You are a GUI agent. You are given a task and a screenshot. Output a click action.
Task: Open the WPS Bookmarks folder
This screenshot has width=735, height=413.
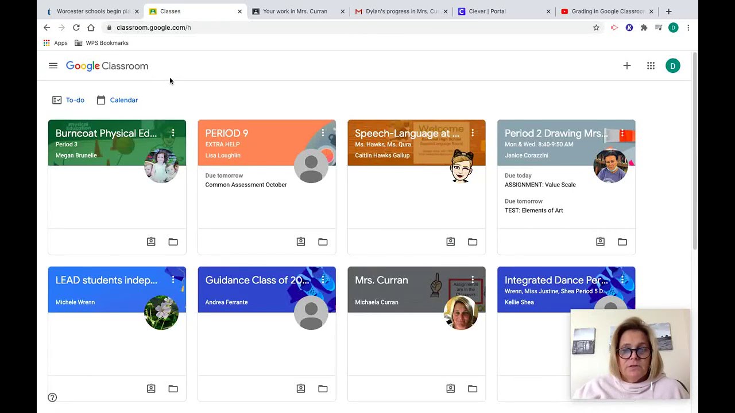point(102,43)
